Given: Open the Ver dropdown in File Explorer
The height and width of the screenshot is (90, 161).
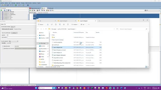Looking at the screenshot, I should [83, 24].
